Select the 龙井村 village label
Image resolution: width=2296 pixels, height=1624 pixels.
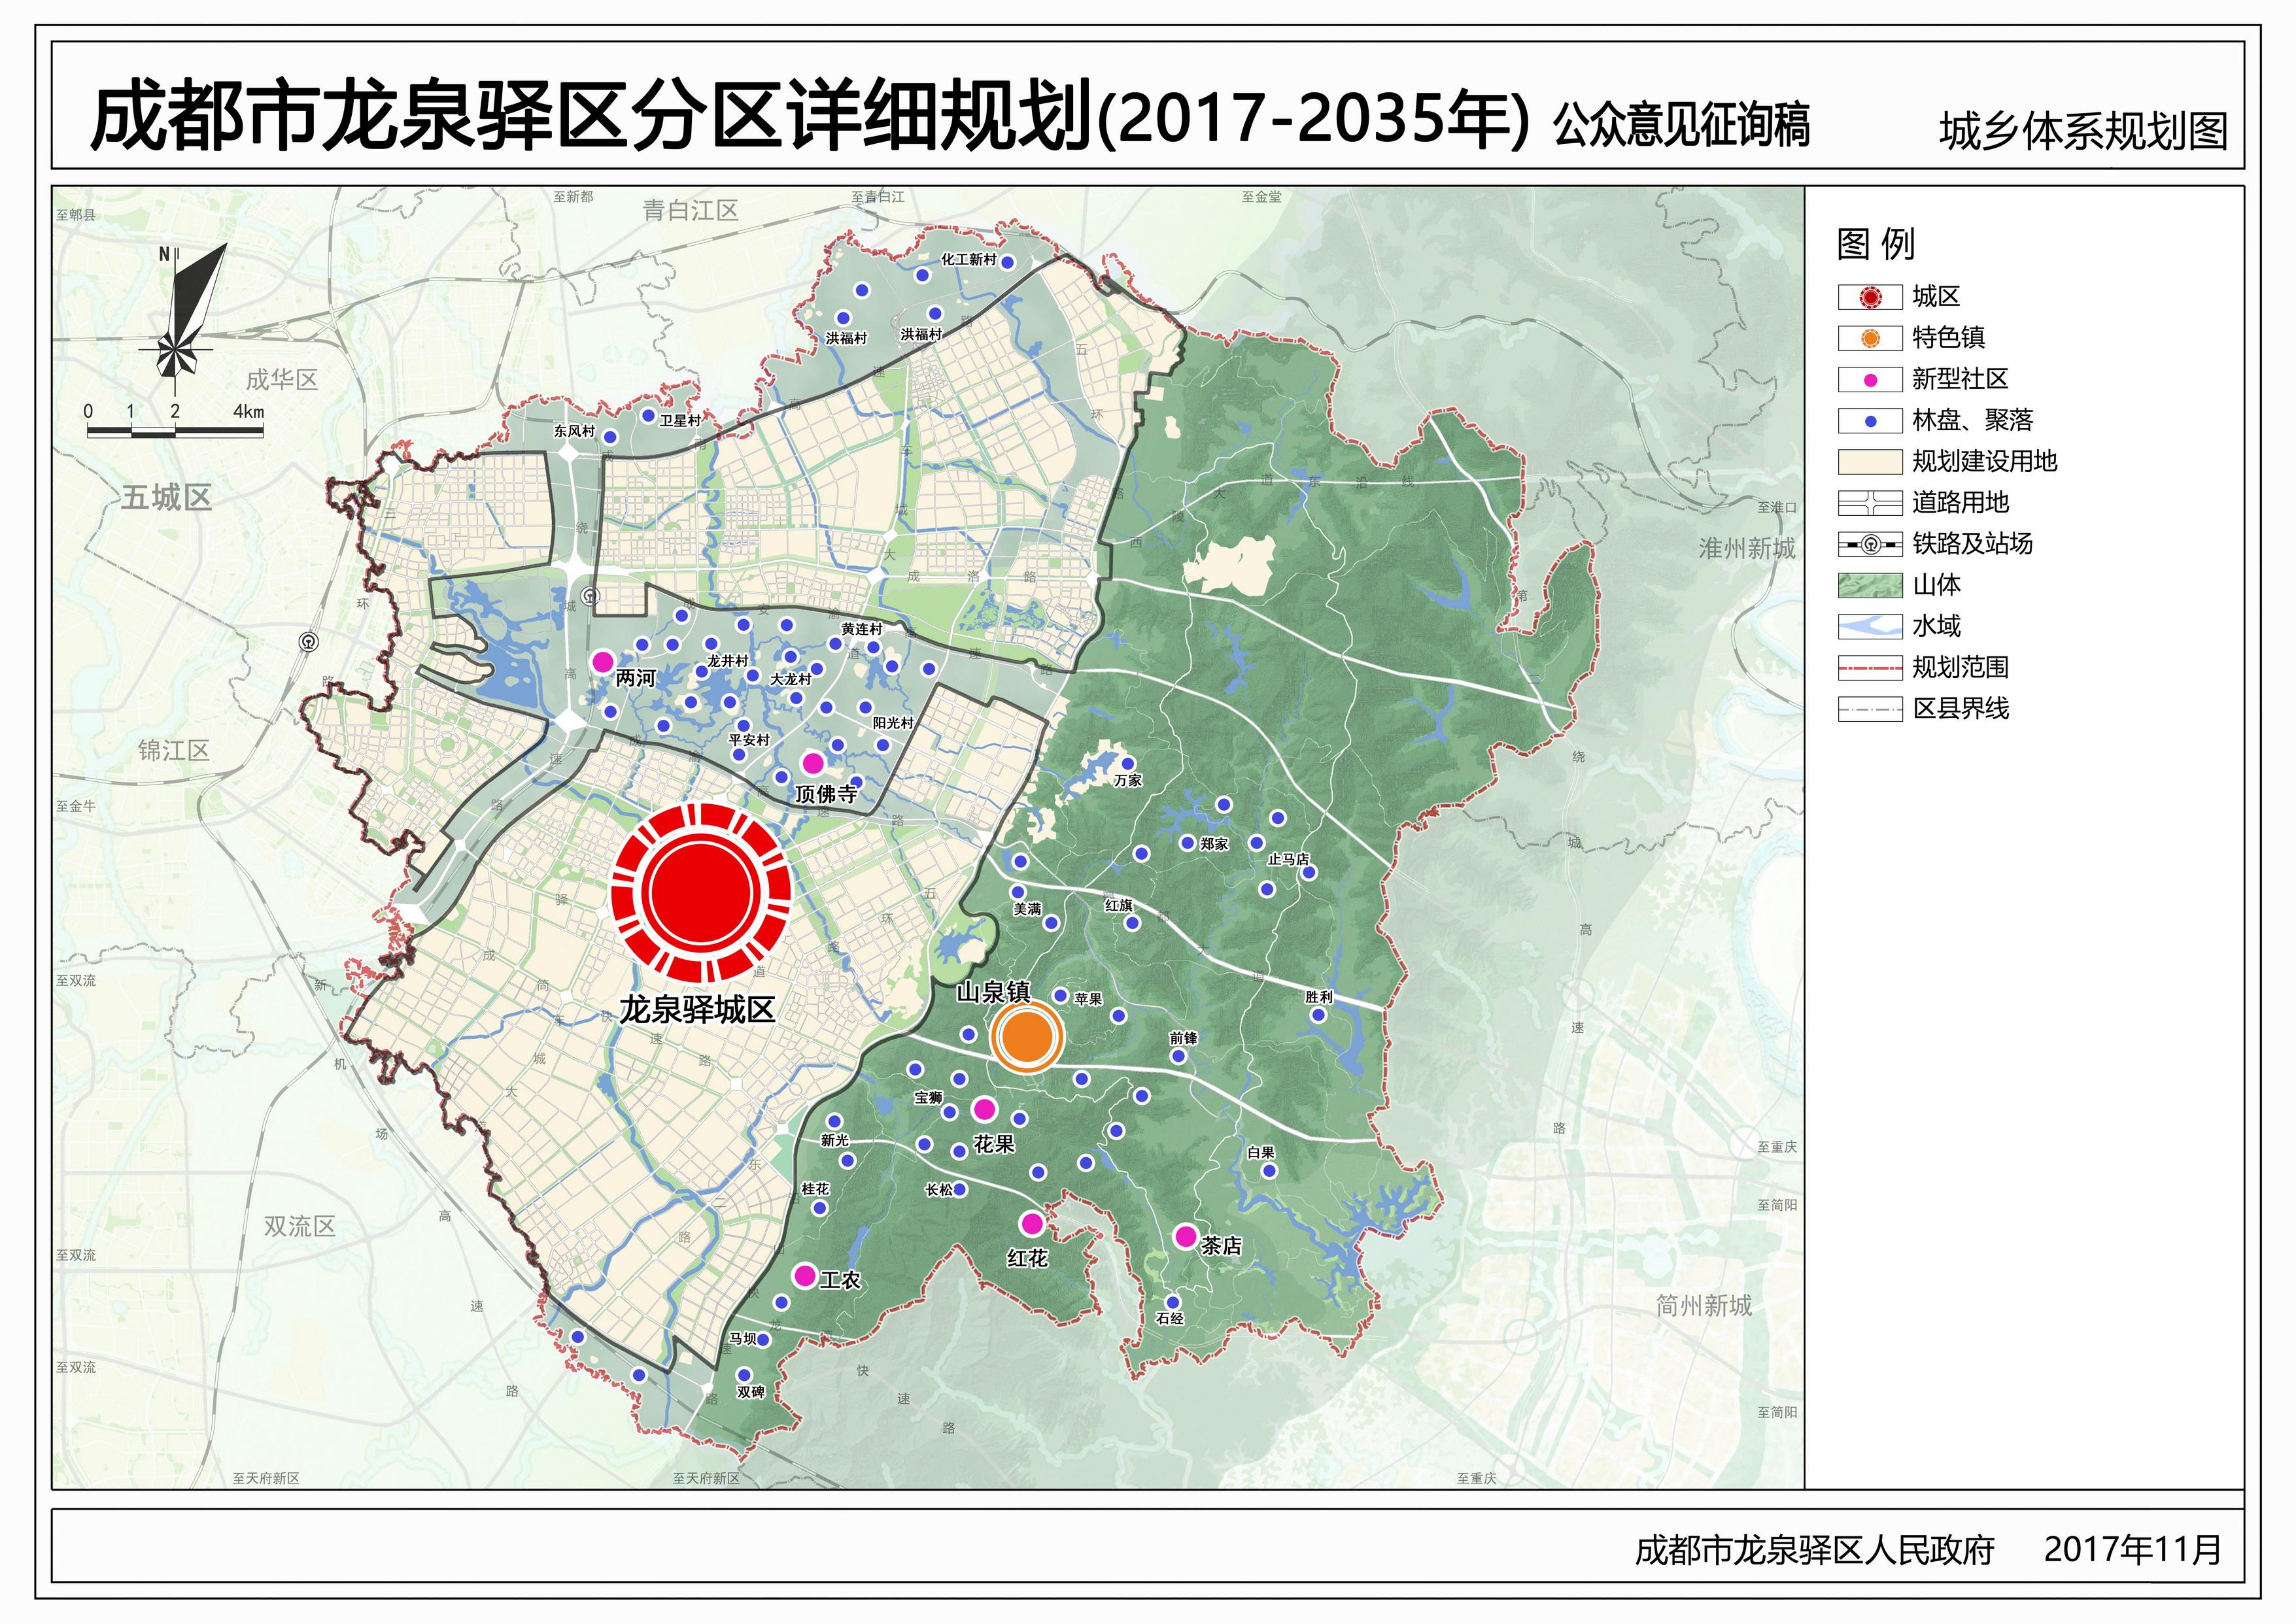pyautogui.click(x=728, y=661)
